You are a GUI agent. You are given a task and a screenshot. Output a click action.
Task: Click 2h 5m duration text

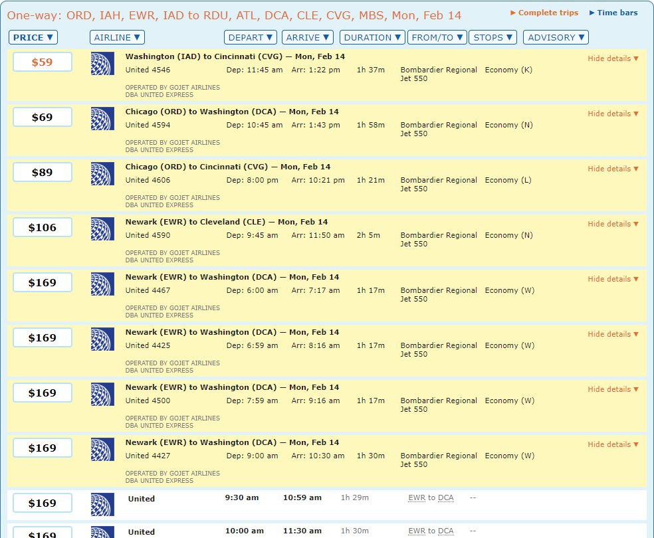368,235
